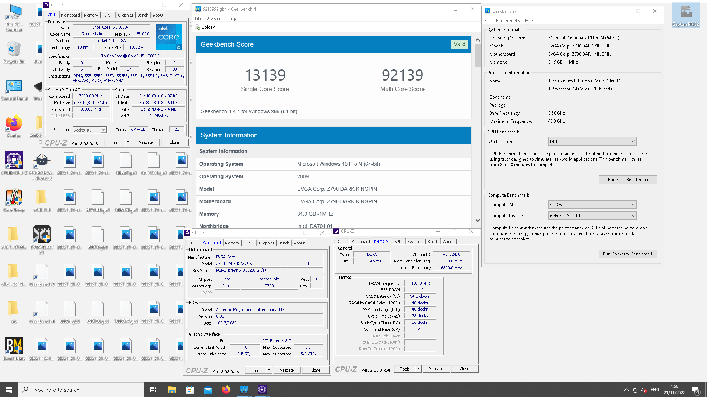
Task: Open Tools dropdown arrow in Mainboard window
Action: click(x=269, y=370)
